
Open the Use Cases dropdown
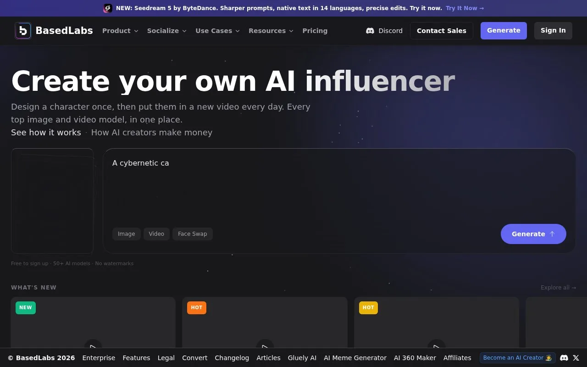[x=218, y=31]
